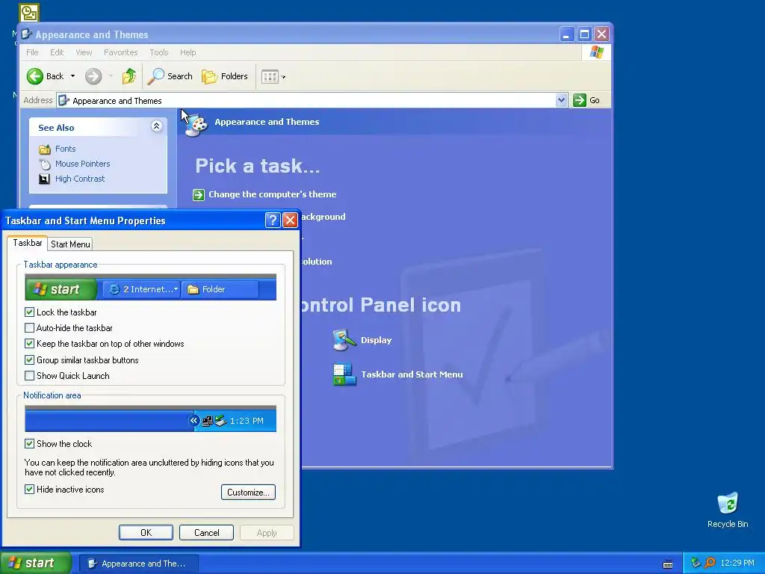Open the Help menu
Image resolution: width=765 pixels, height=574 pixels.
(x=188, y=52)
